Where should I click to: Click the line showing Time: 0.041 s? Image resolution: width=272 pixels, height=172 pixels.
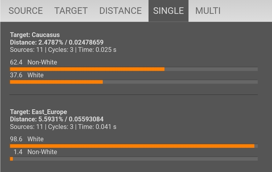(x=63, y=126)
